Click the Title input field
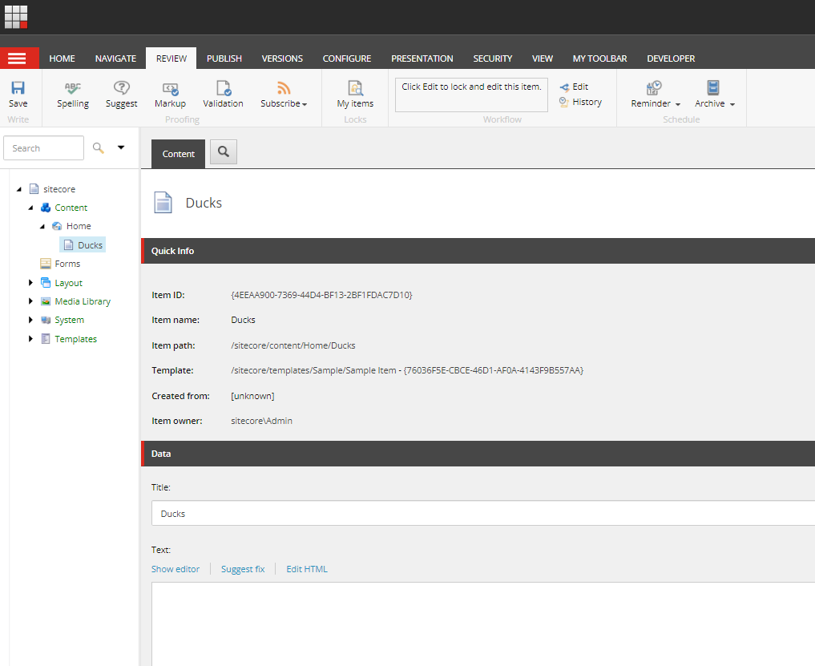 click(481, 514)
